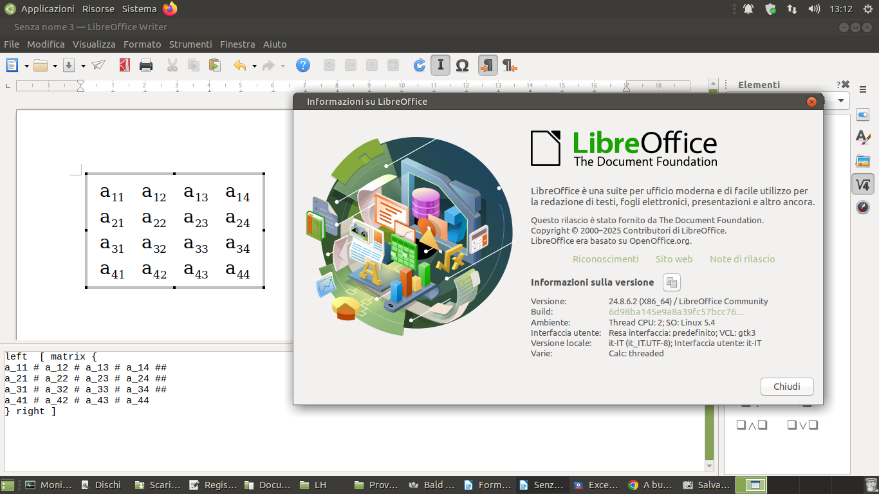Open the sidebar Gallery icon
Image resolution: width=879 pixels, height=494 pixels.
click(863, 161)
